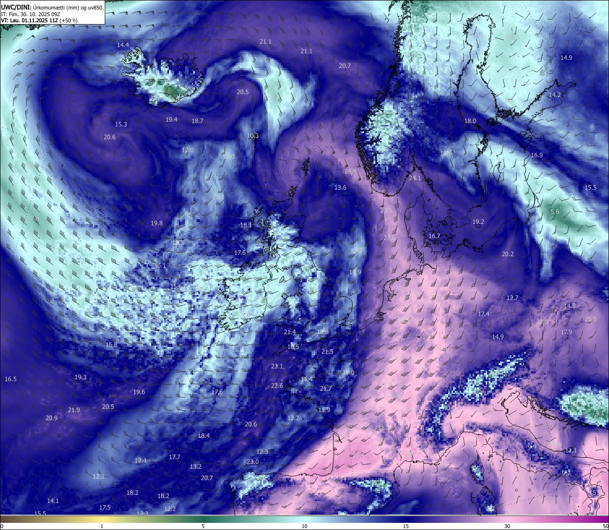
Task: Click the value 11.9 near Brittany
Action: (324, 410)
